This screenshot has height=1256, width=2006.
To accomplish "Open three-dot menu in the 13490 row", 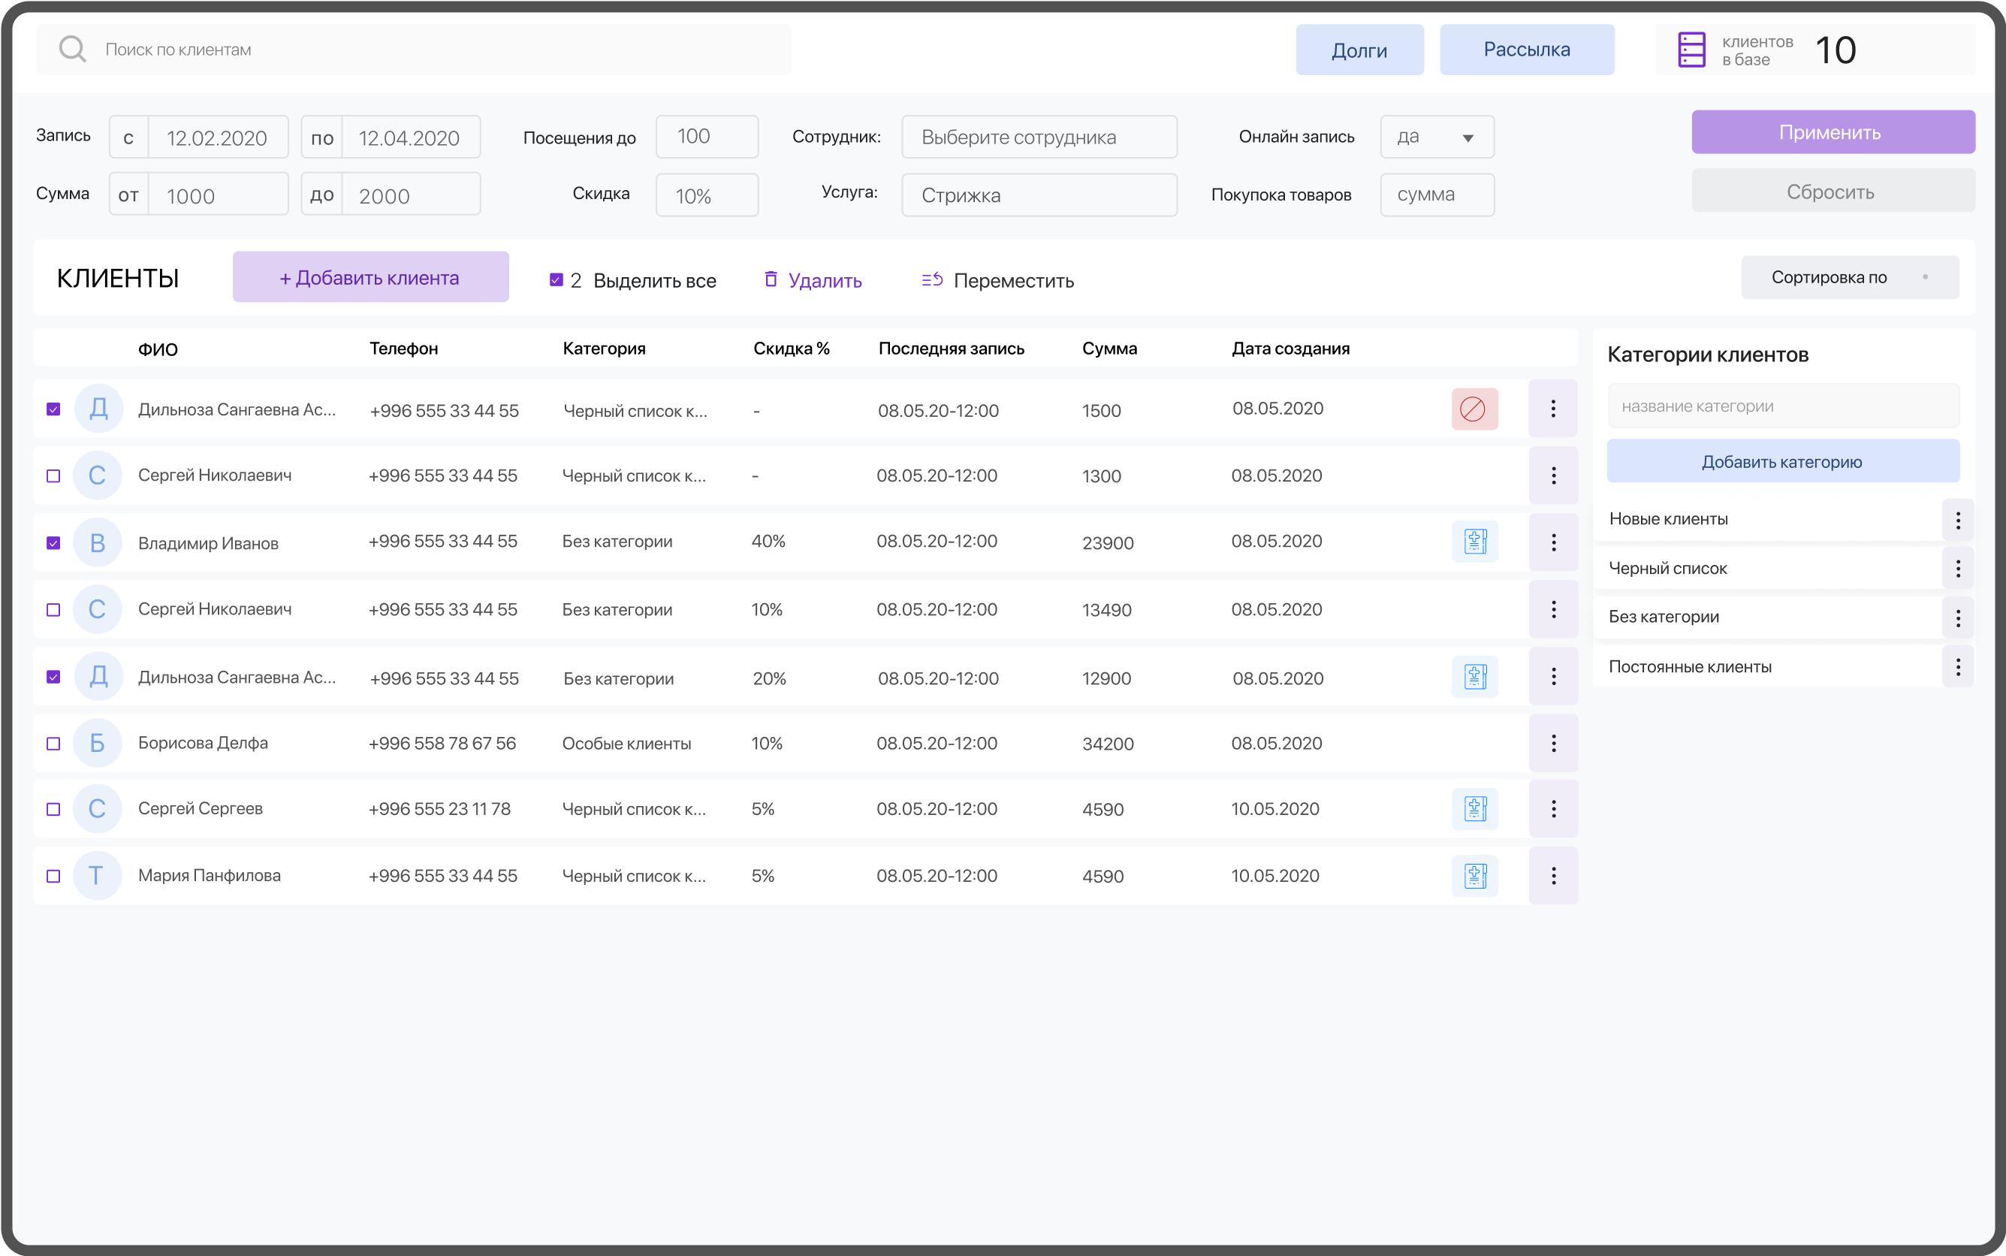I will 1552,610.
